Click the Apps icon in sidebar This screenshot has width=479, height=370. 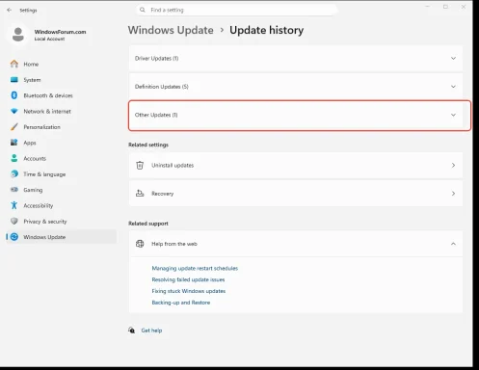pos(14,143)
